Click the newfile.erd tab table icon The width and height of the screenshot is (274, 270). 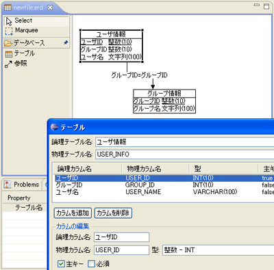8,8
